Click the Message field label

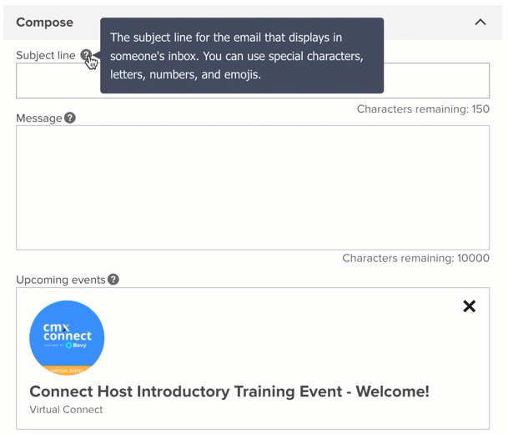[x=39, y=119]
